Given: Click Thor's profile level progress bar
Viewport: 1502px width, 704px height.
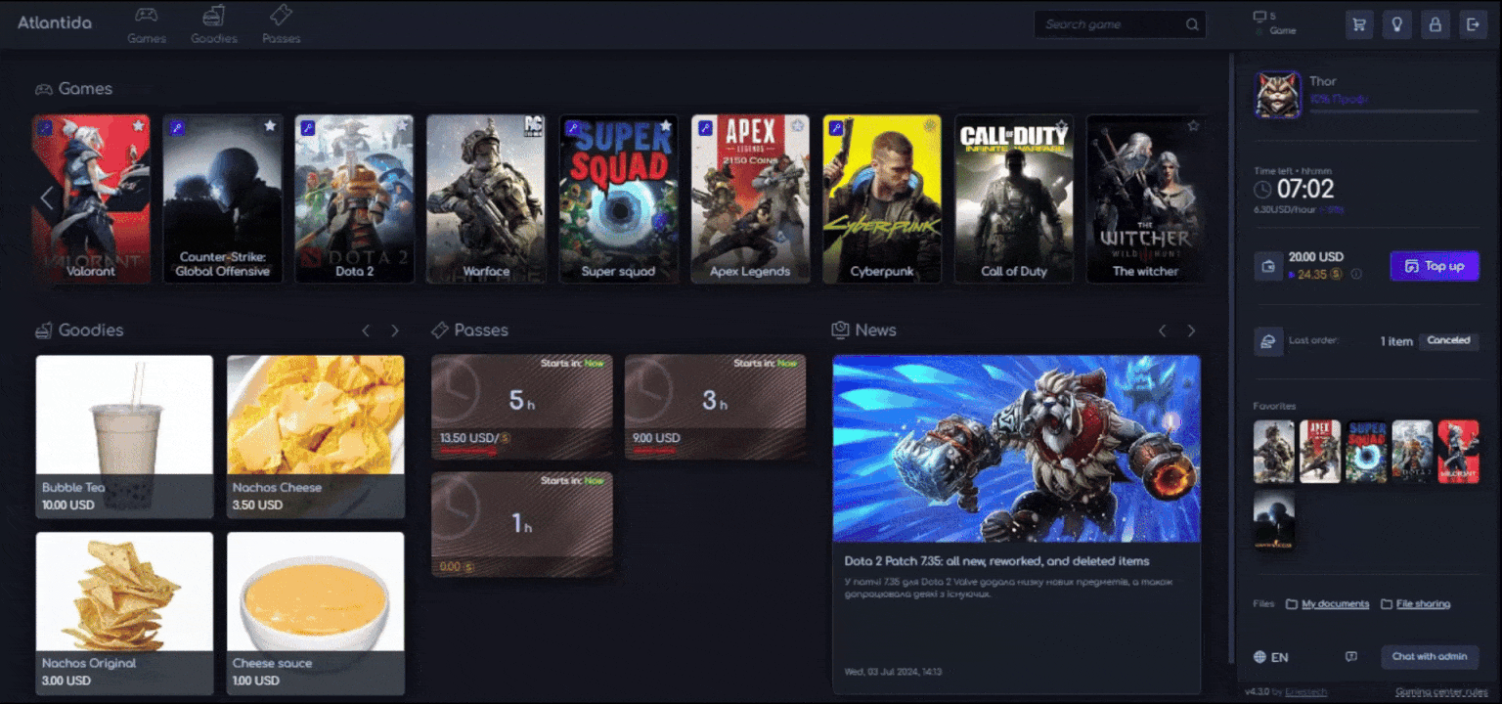Looking at the screenshot, I should point(1394,111).
